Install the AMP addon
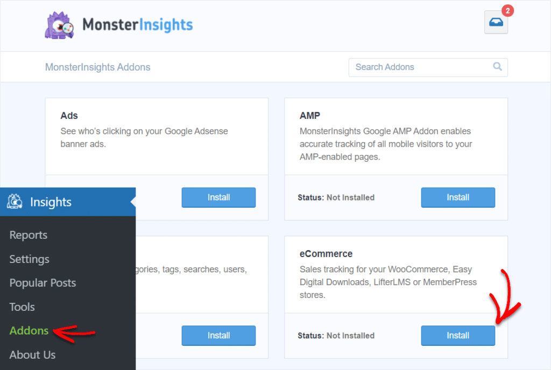The height and width of the screenshot is (370, 551). tap(458, 197)
